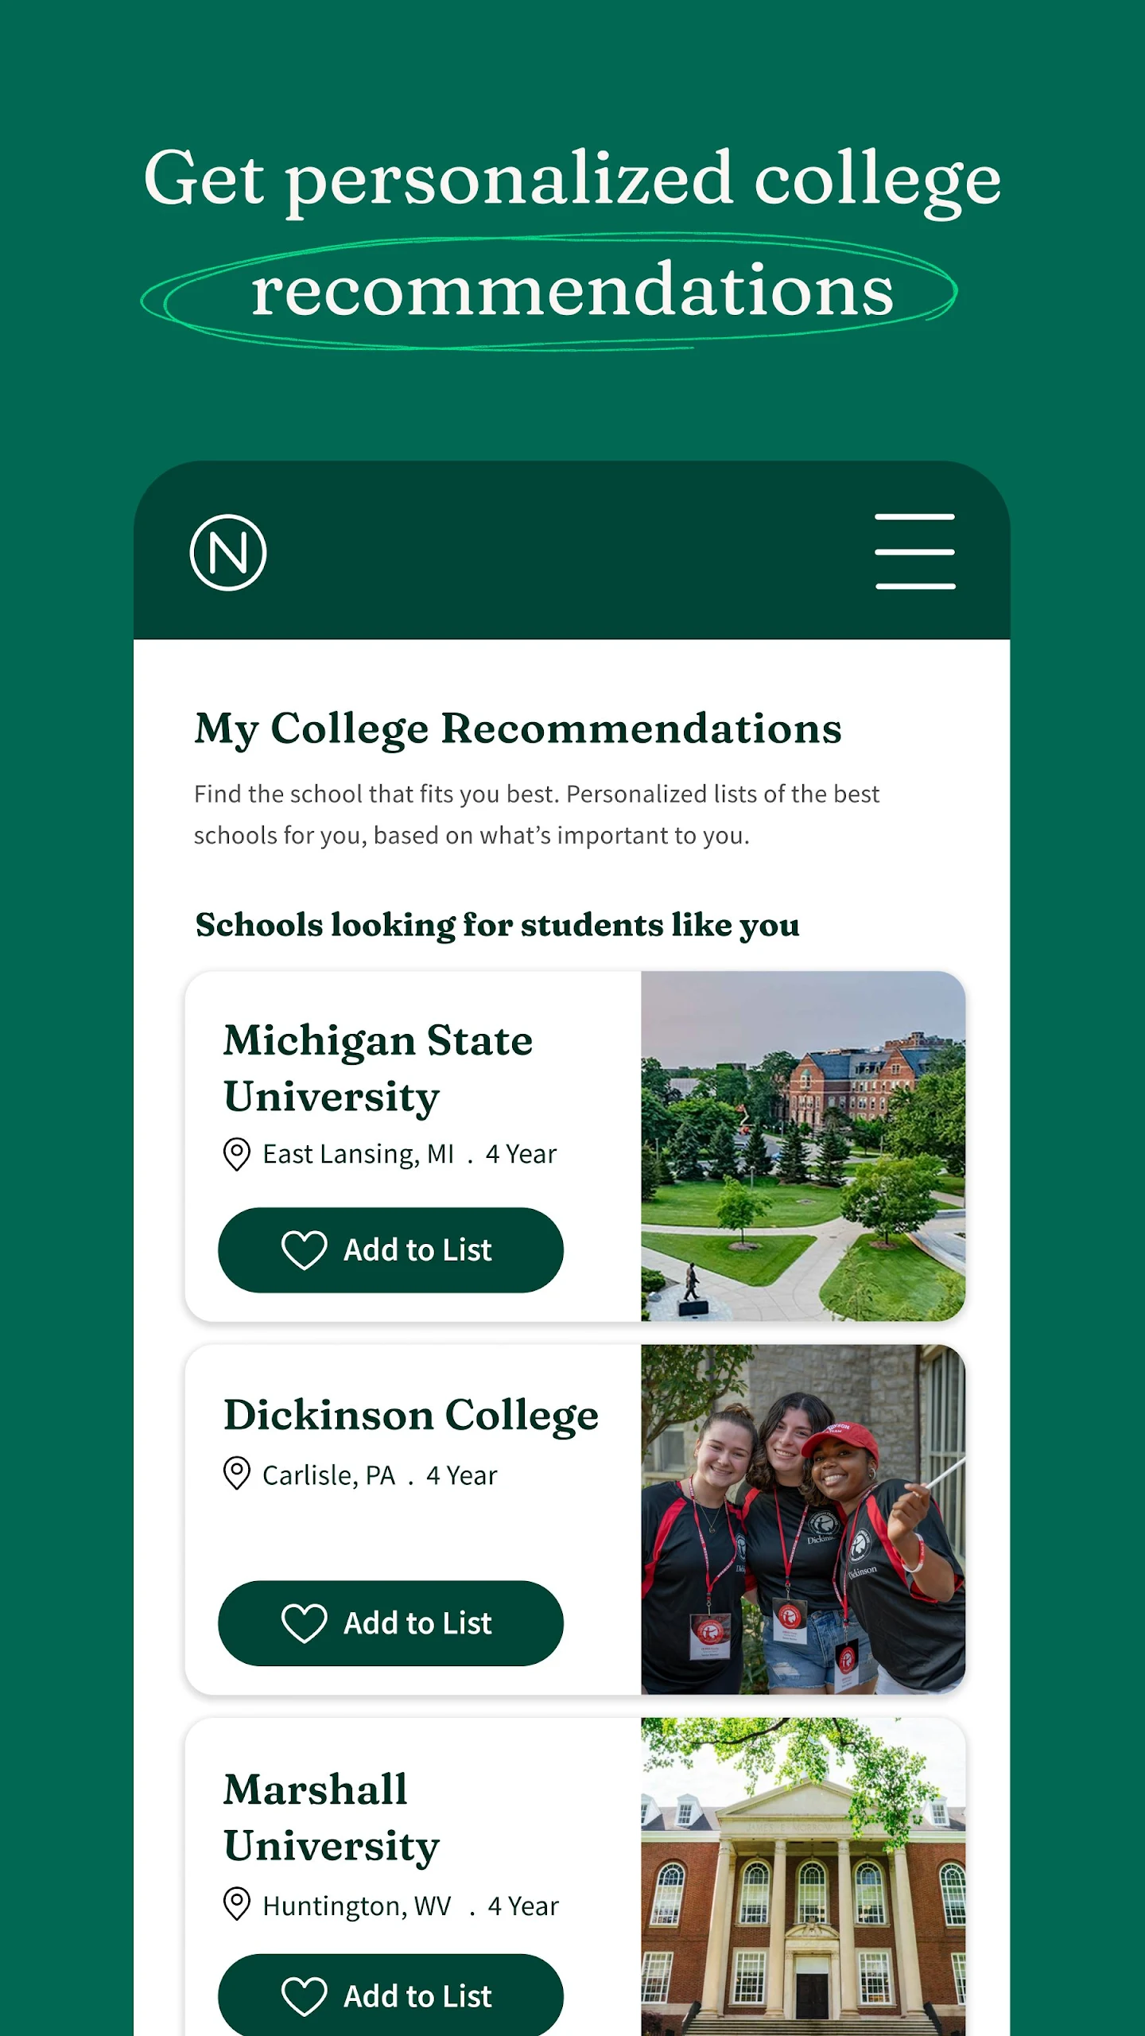
Task: Select 'Schools looking for students like you' heading
Action: tap(497, 925)
